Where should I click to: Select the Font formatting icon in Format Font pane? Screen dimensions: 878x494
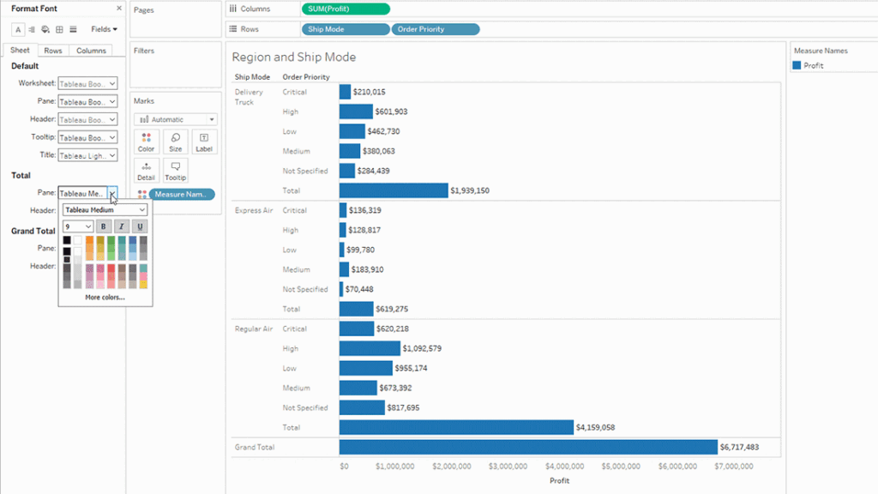tap(18, 29)
